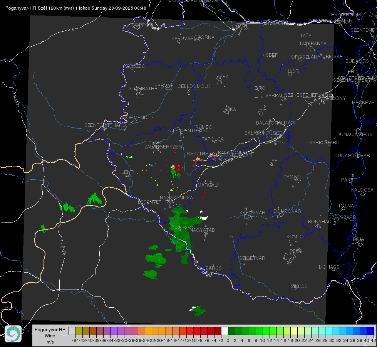Image resolution: width=377 pixels, height=347 pixels.
Task: Click the KAPUVÁR label
Action: (x=183, y=39)
